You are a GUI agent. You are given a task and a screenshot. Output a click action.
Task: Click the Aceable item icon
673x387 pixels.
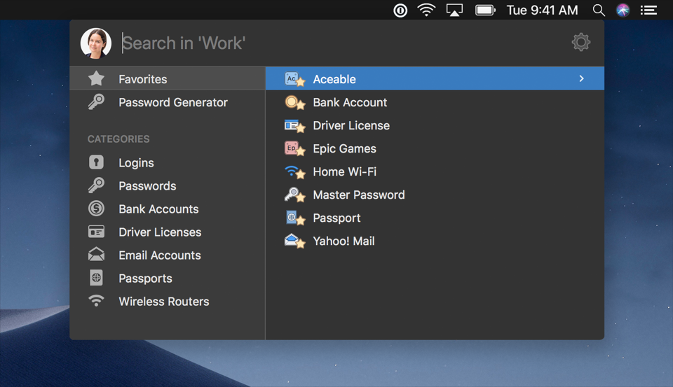tap(294, 79)
